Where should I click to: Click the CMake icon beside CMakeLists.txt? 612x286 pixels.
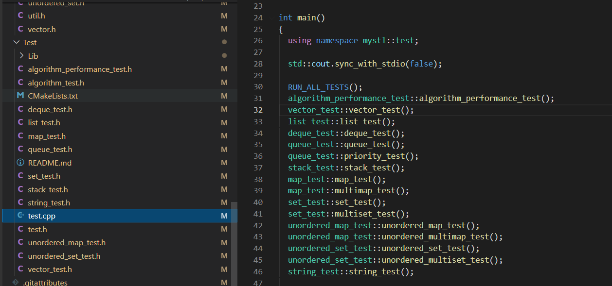(x=20, y=96)
